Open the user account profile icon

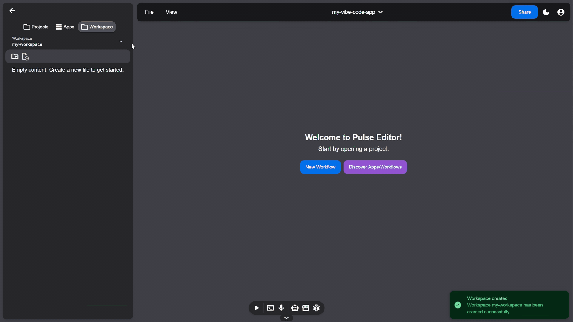pyautogui.click(x=561, y=12)
